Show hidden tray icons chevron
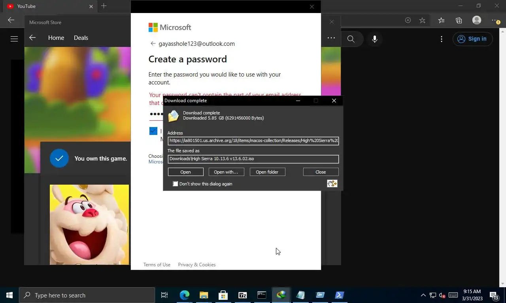This screenshot has height=303, width=506. (423, 295)
